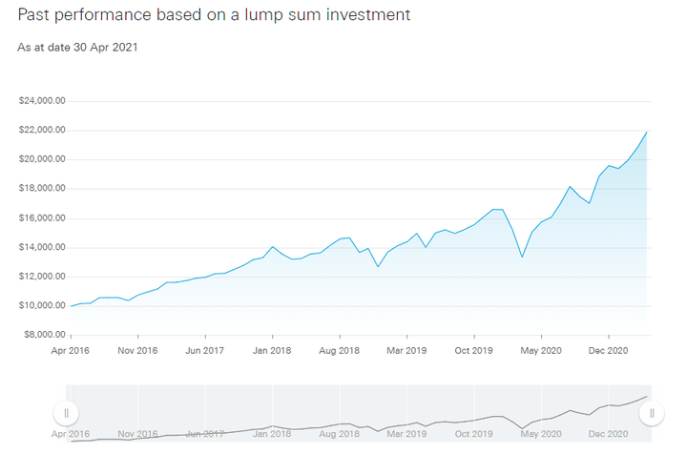Click the $20,000.00 y-axis label
The height and width of the screenshot is (454, 687).
tap(42, 159)
